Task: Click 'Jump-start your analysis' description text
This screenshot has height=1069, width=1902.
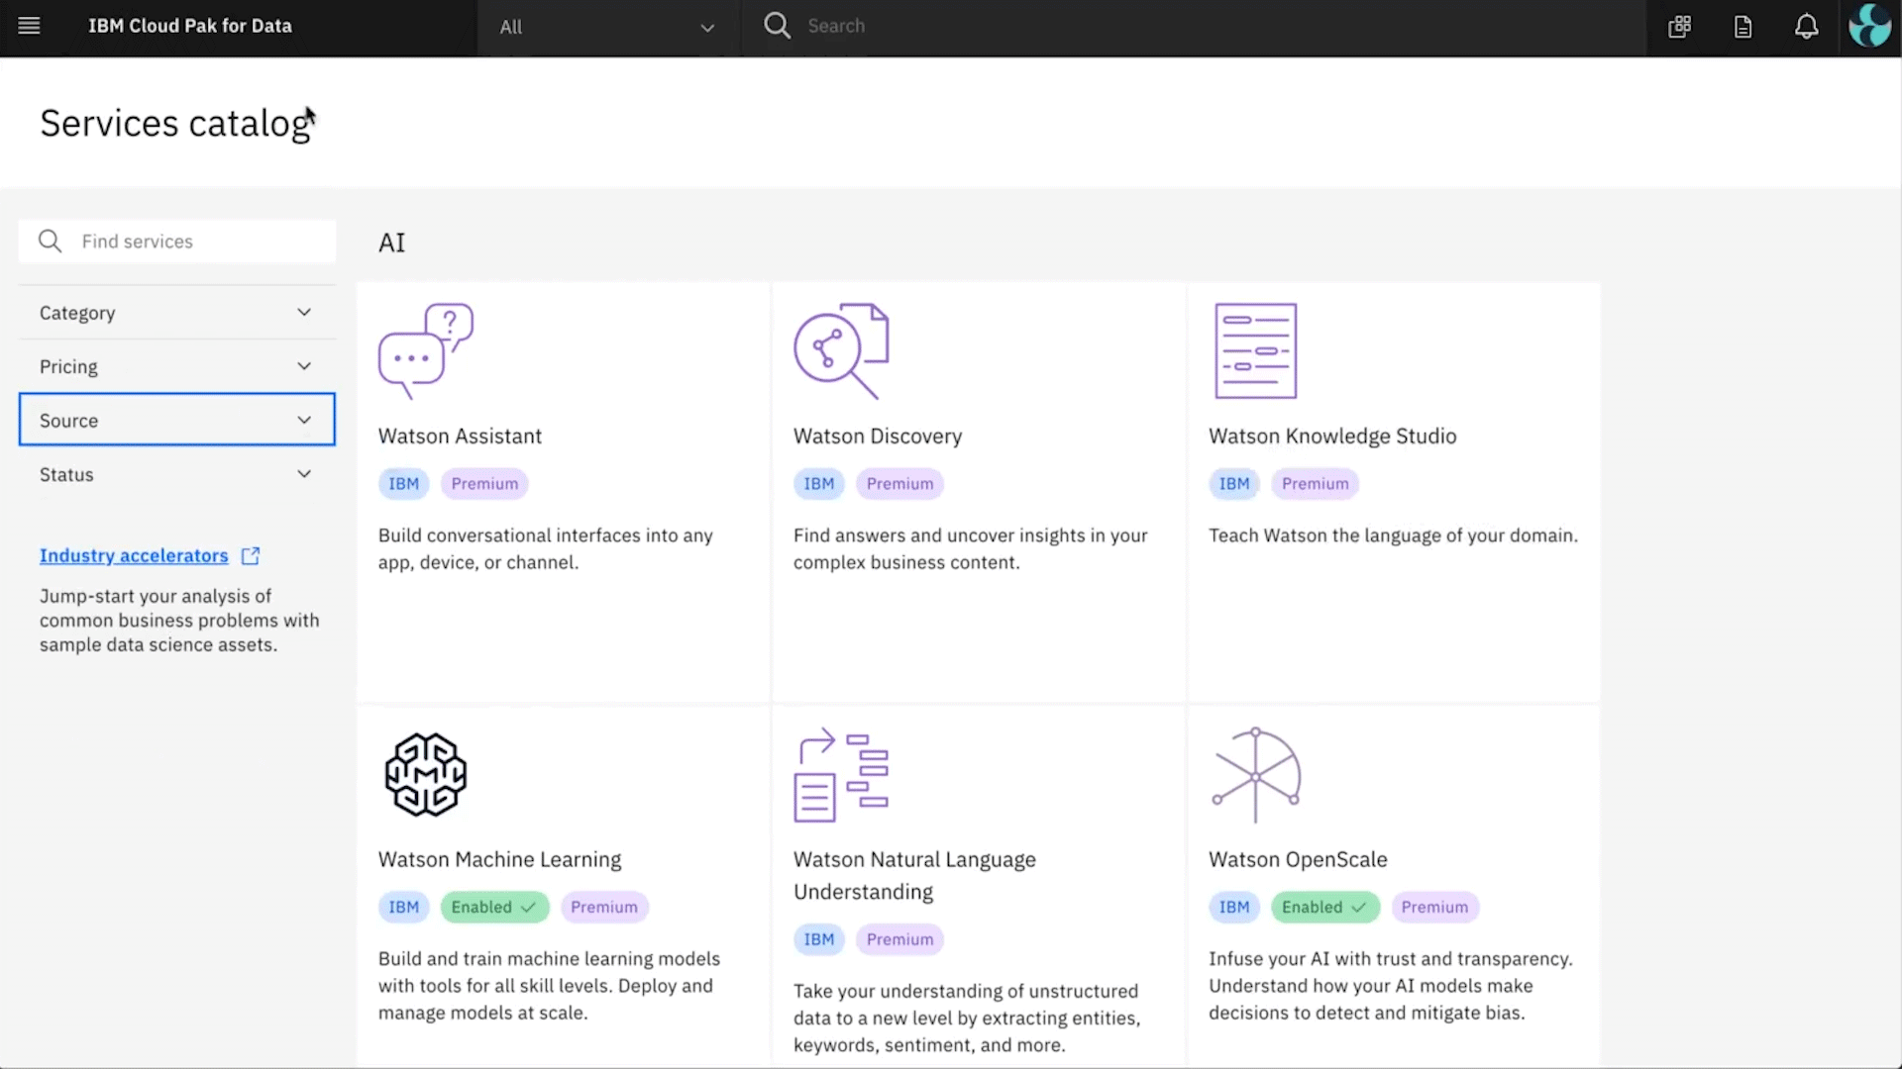Action: click(179, 621)
